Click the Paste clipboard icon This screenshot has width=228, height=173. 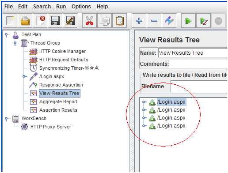[119, 21]
